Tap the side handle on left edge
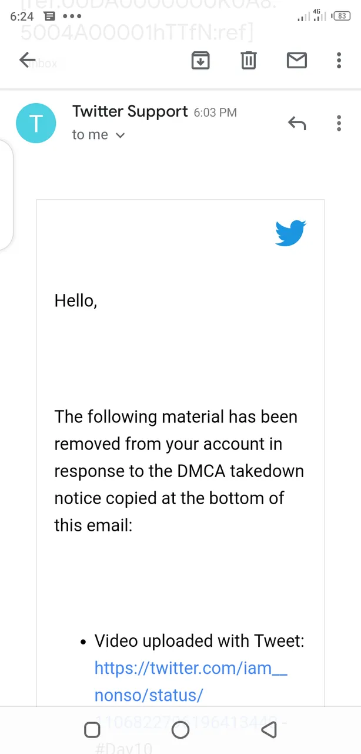Image resolution: width=361 pixels, height=754 pixels. point(6,196)
